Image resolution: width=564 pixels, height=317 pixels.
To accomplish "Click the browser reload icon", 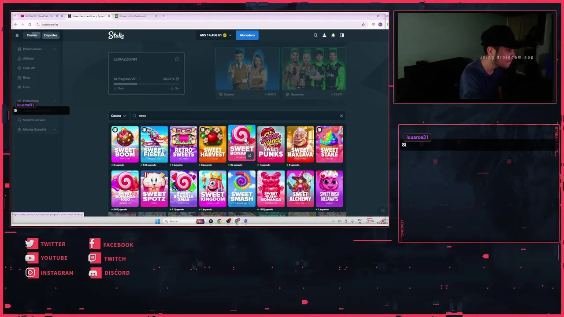I will click(30, 25).
